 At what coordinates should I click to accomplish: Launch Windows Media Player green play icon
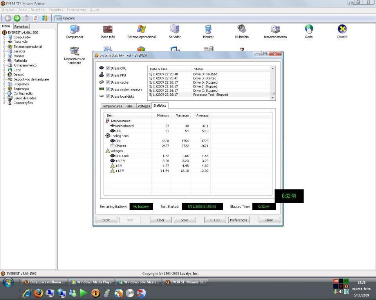83,293
